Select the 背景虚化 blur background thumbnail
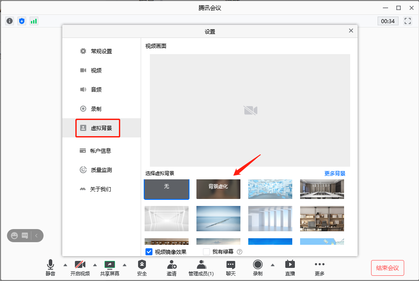Viewport: 419px width, 281px height. [218, 189]
